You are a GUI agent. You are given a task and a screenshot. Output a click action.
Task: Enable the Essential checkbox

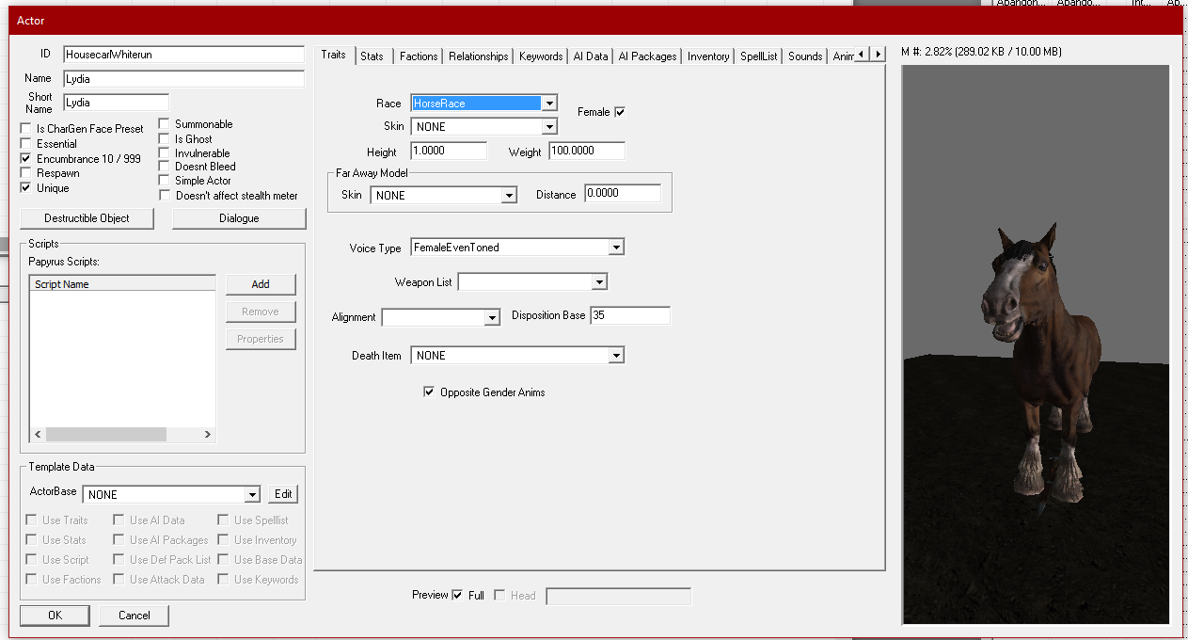(25, 144)
